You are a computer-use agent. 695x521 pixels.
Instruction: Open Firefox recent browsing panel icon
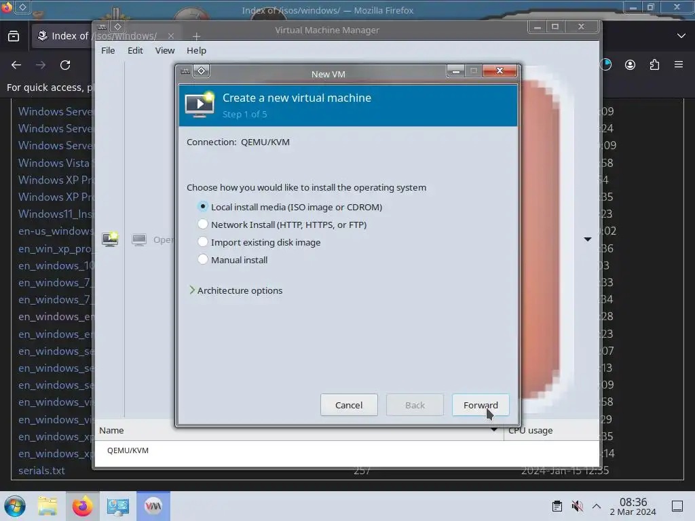(x=14, y=36)
